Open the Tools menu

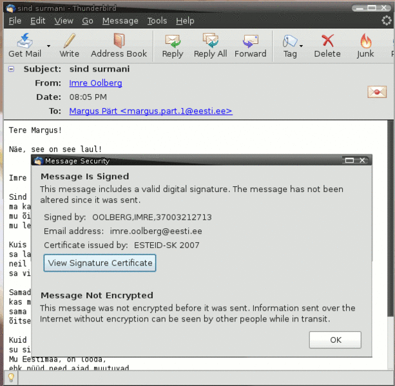tap(157, 21)
